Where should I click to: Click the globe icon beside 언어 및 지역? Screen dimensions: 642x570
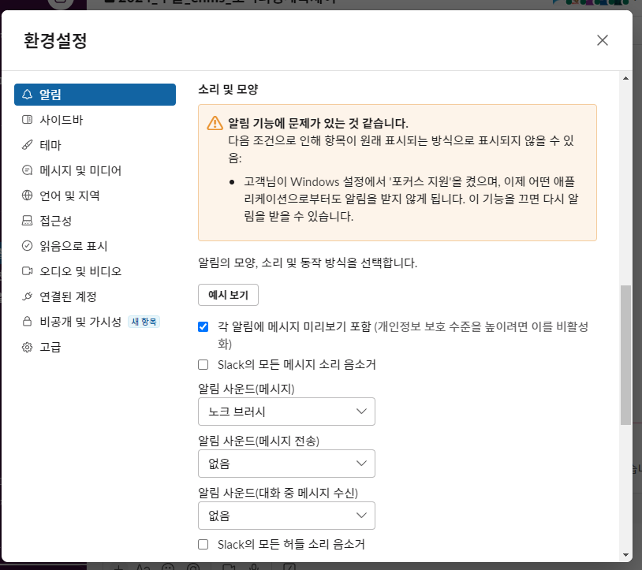[27, 196]
